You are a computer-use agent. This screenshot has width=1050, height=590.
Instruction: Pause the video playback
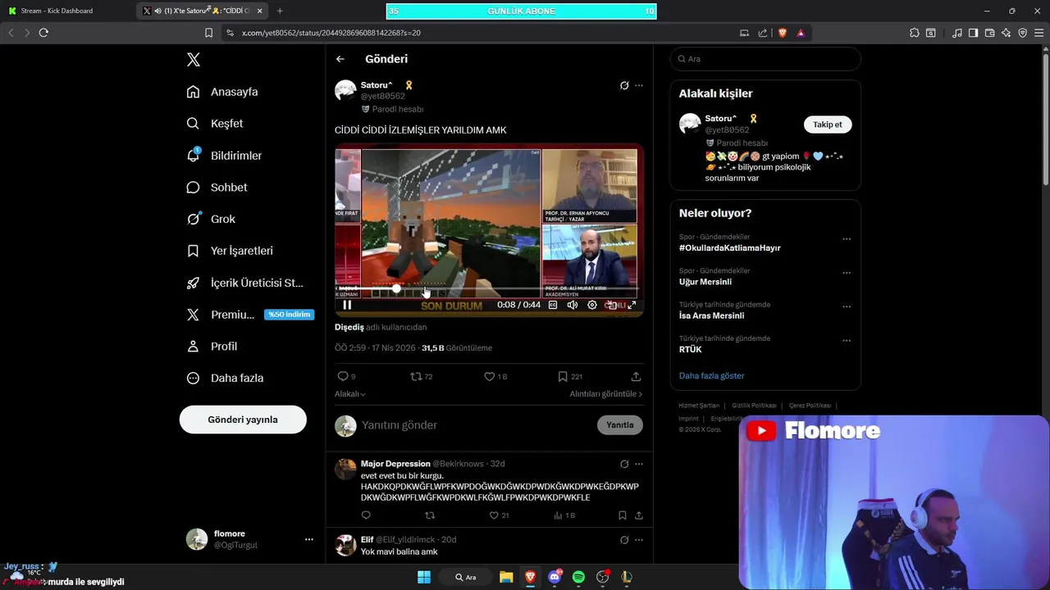coord(347,305)
